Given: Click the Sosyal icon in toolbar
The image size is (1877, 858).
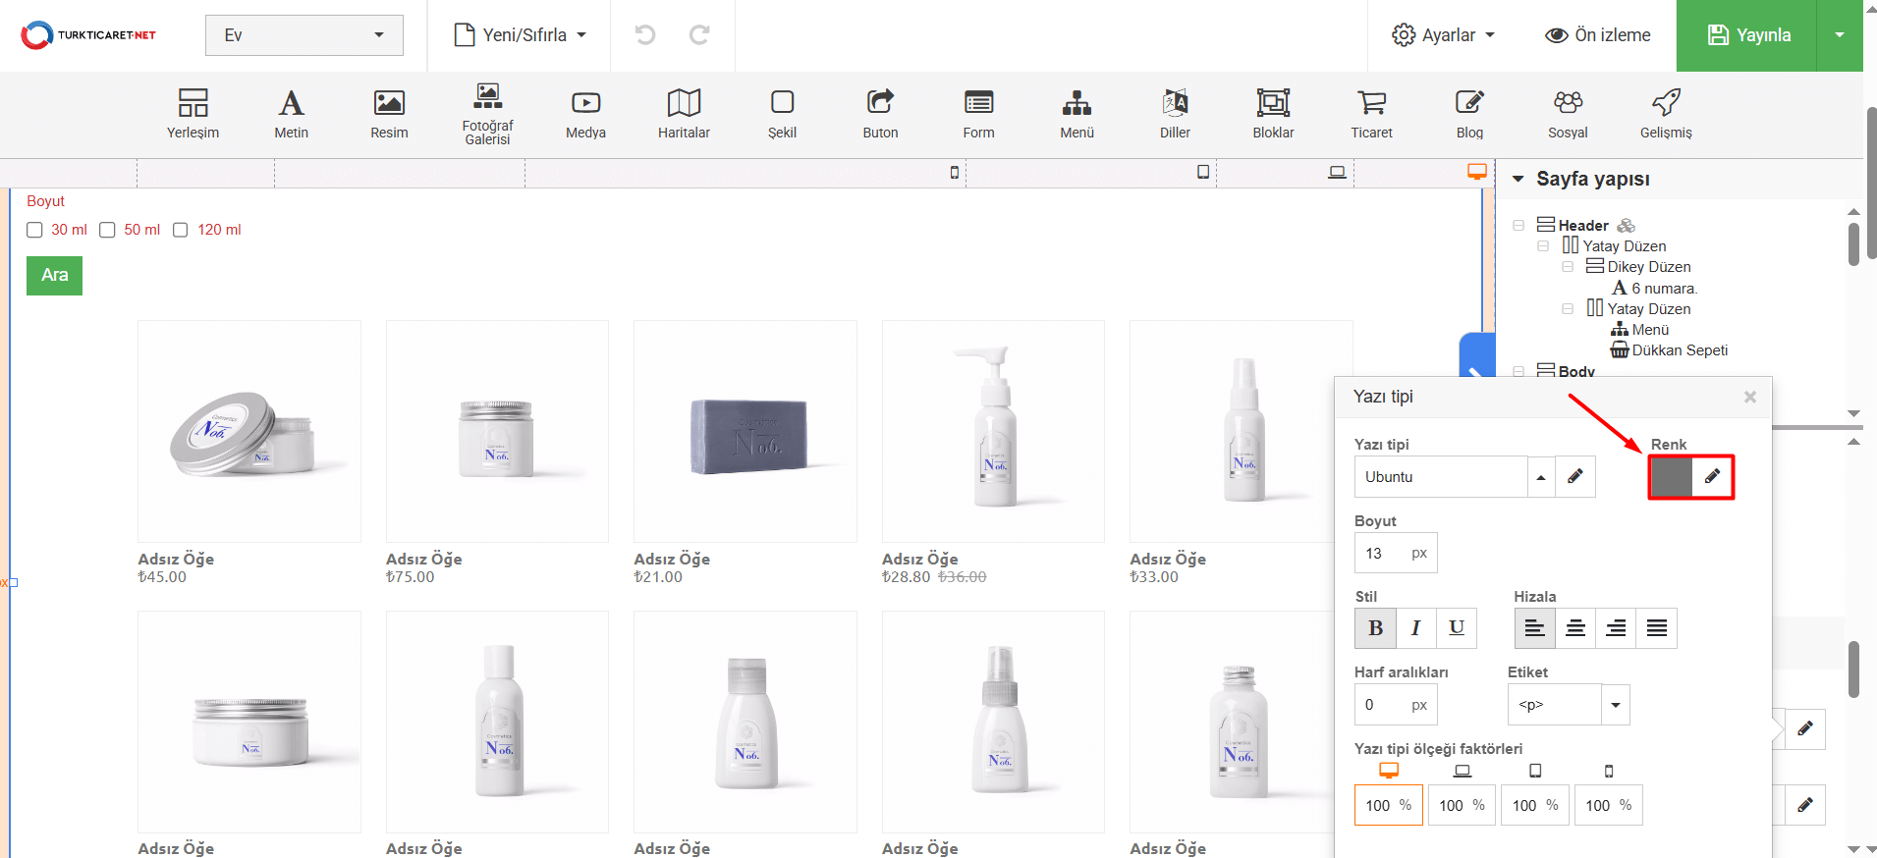Looking at the screenshot, I should (x=1568, y=113).
